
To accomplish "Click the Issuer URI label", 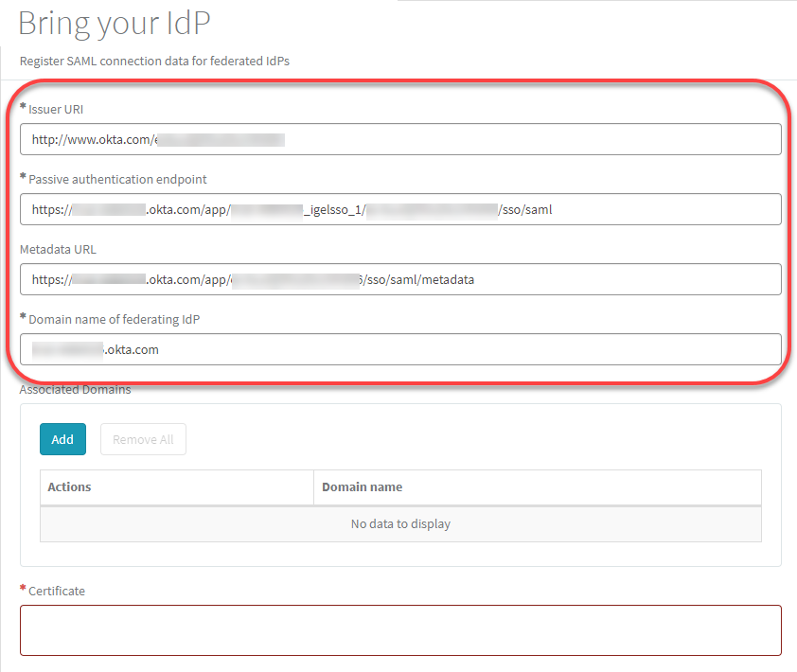I will pyautogui.click(x=56, y=109).
